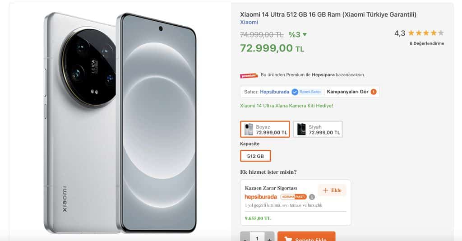Click the Premium badge icon

249,75
